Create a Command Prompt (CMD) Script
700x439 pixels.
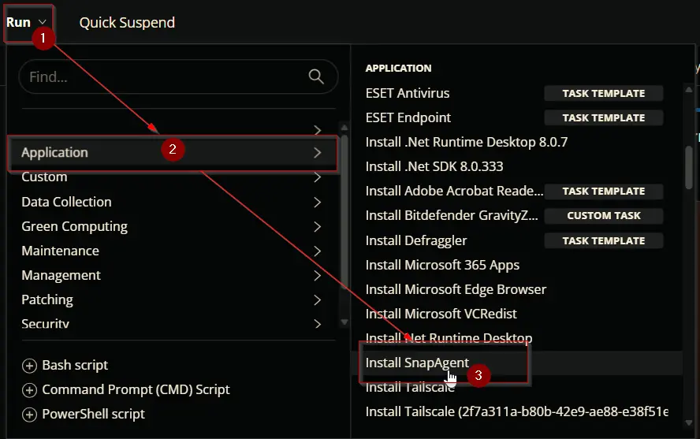tap(136, 390)
